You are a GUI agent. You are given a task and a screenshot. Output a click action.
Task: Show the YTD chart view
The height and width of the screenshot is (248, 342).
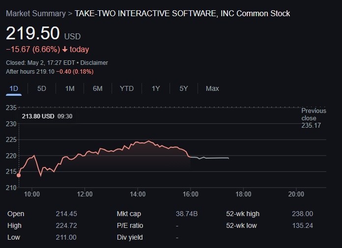[127, 89]
